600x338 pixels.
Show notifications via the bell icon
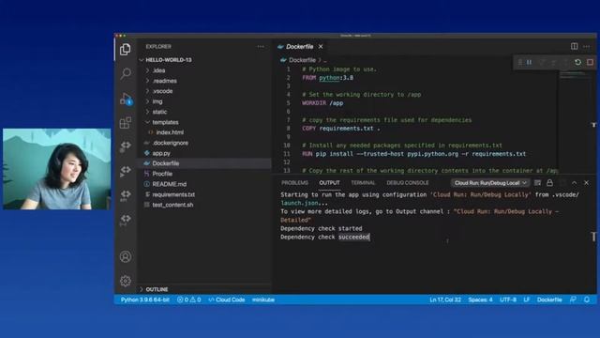click(x=587, y=300)
